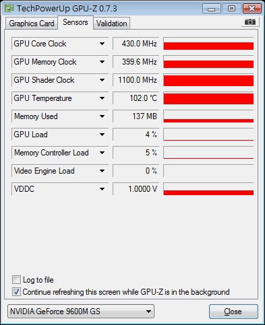
Task: Minimize the GPU-Z window
Action: 211,9
